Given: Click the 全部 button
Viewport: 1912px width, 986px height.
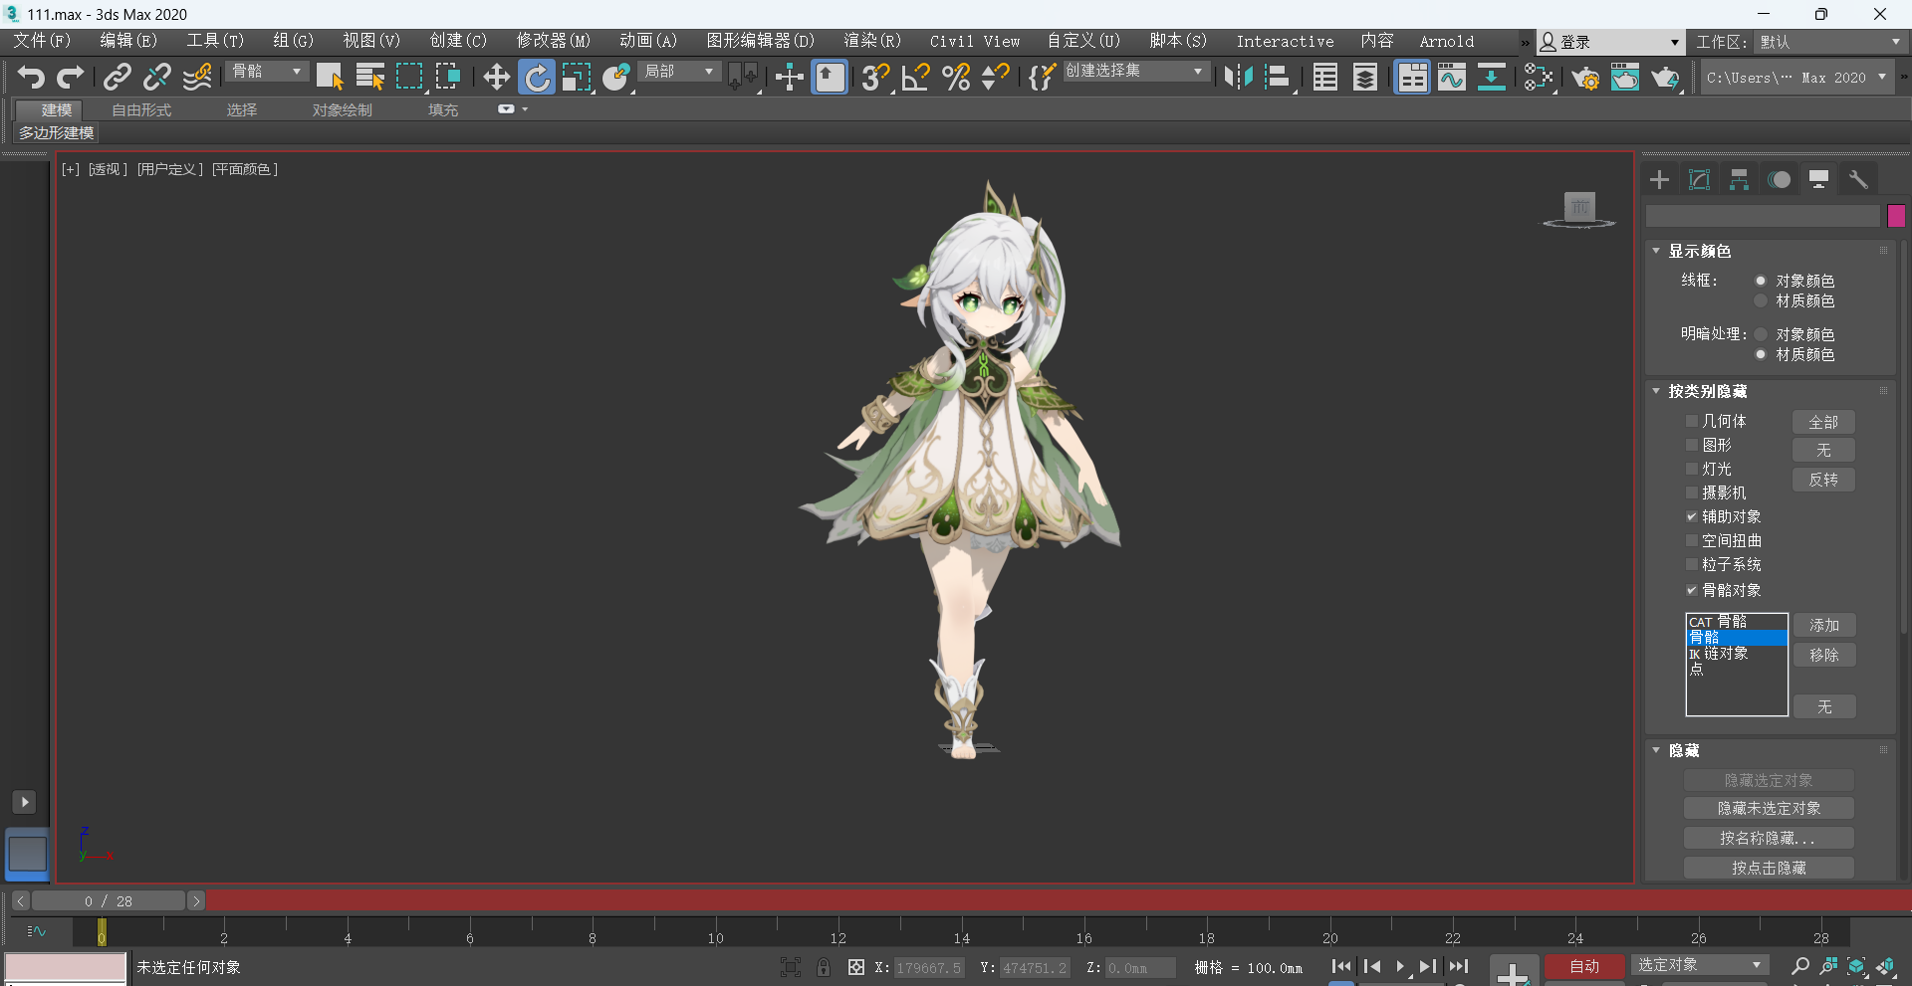Looking at the screenshot, I should pos(1823,422).
